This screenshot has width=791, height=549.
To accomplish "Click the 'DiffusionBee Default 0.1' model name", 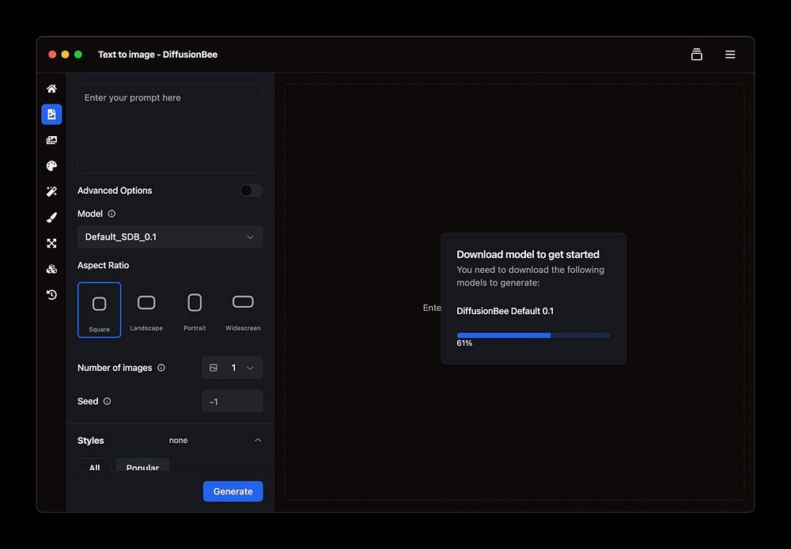I will coord(505,312).
